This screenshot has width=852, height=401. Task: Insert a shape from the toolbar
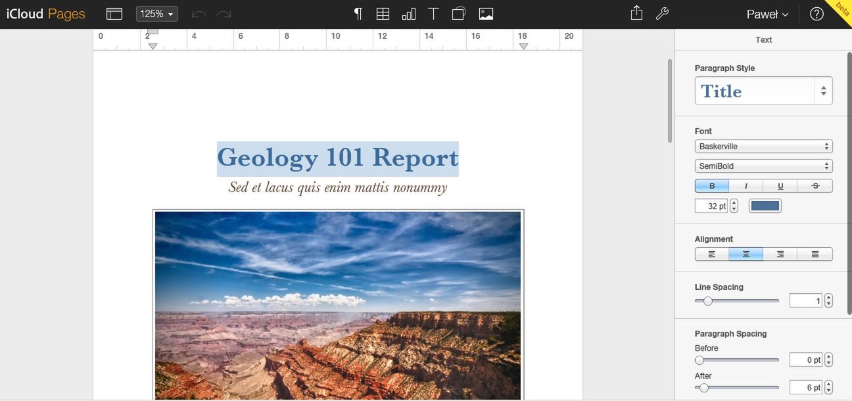459,14
